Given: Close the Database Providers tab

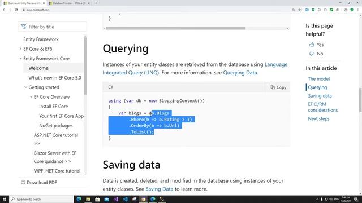Looking at the screenshot, I should coord(89,3).
